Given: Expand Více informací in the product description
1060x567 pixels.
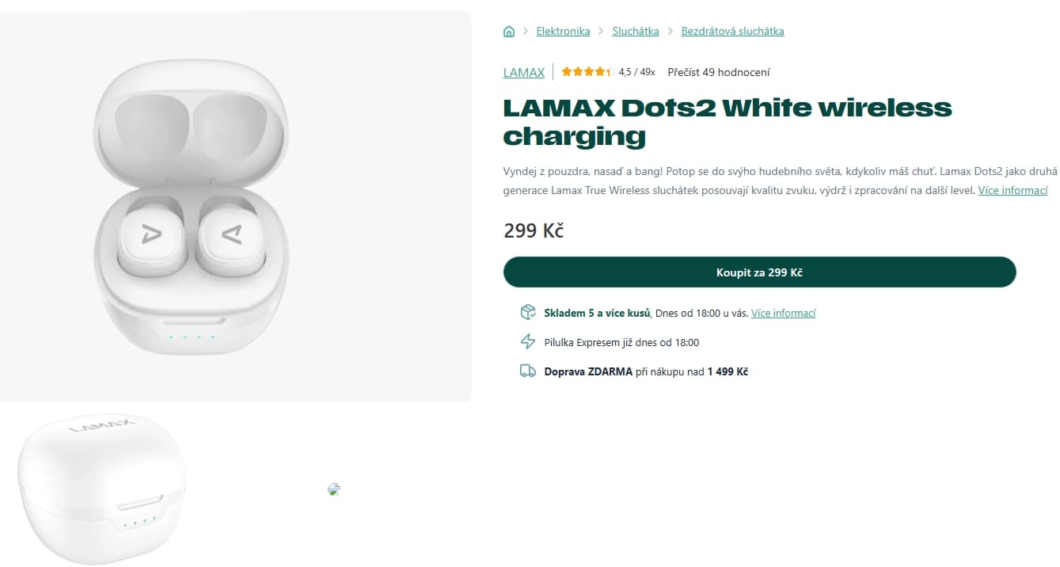Looking at the screenshot, I should [1013, 190].
